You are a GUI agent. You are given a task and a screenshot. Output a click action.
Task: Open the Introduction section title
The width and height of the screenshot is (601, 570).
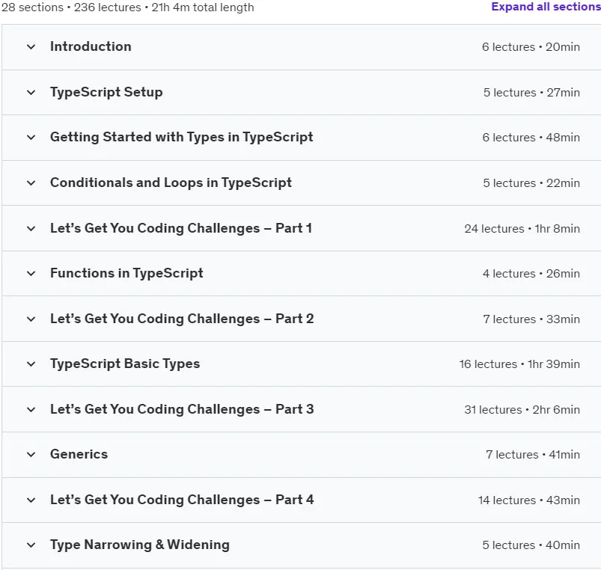[x=91, y=46]
